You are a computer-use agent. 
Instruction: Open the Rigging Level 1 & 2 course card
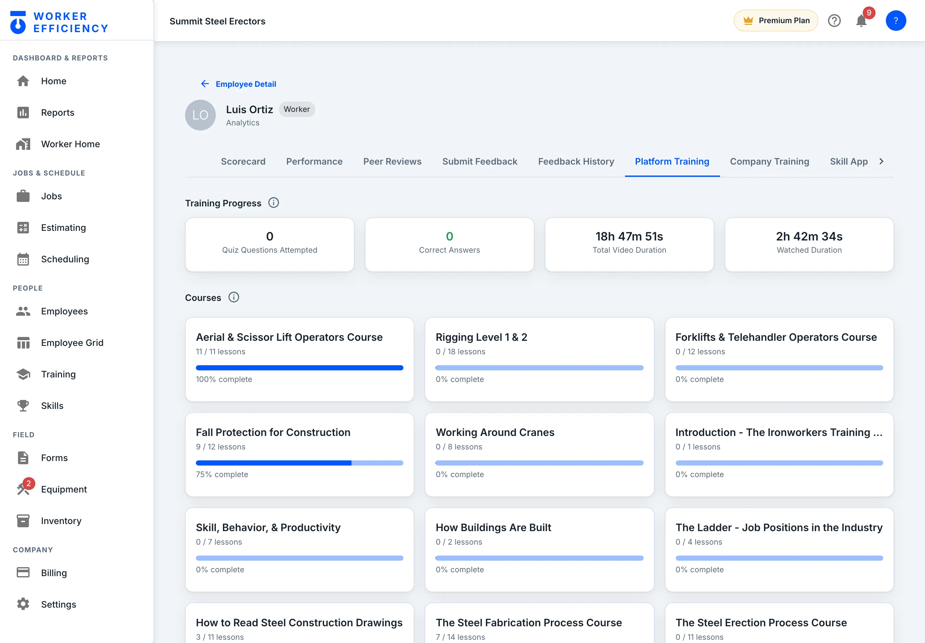[x=539, y=359]
